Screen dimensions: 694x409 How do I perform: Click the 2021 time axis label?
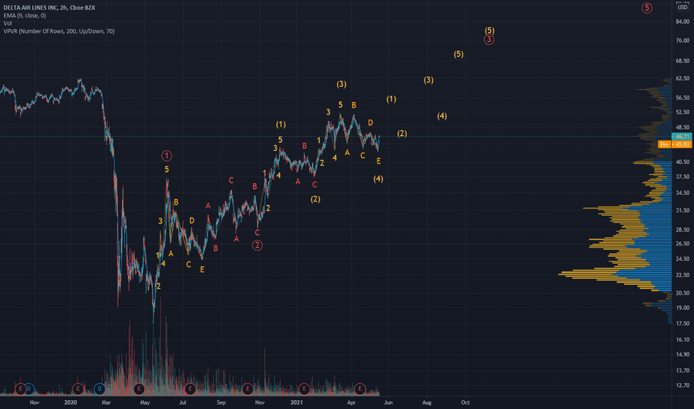[x=296, y=402]
